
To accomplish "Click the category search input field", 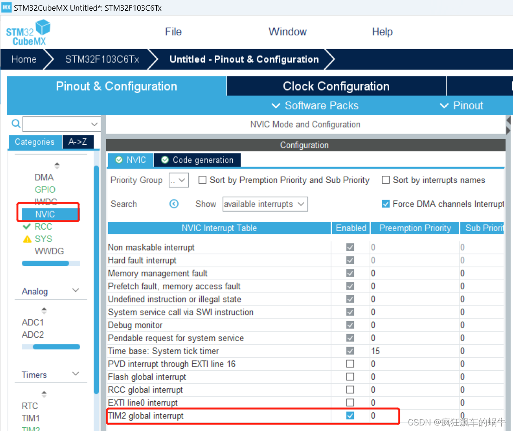I will click(x=57, y=124).
